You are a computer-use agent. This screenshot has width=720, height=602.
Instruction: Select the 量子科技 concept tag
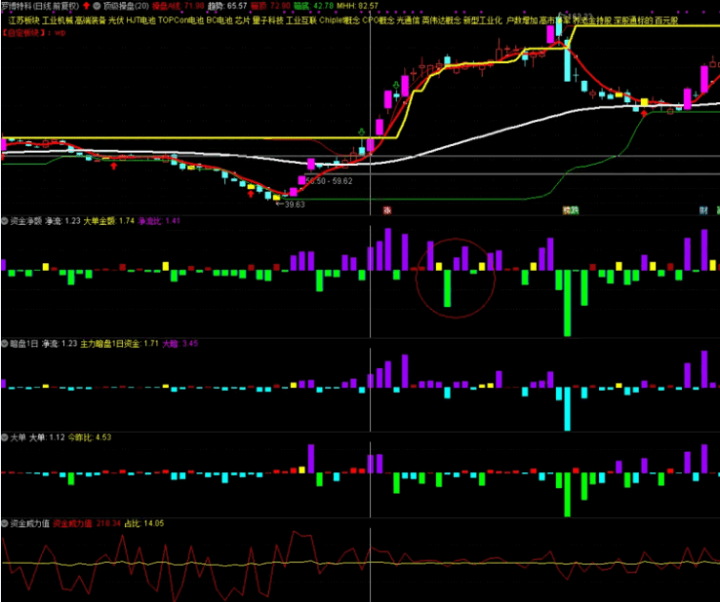[x=268, y=20]
